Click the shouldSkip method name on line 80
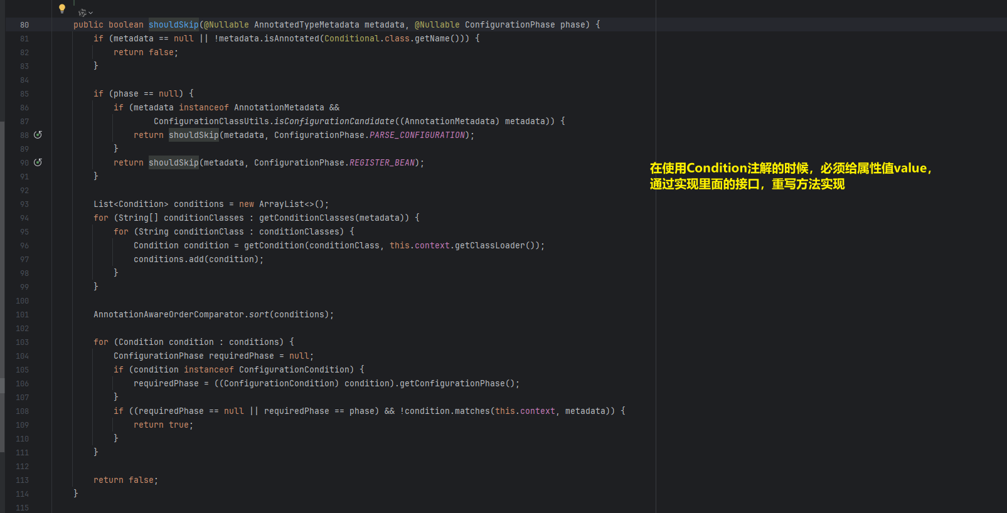The image size is (1007, 513). point(174,24)
